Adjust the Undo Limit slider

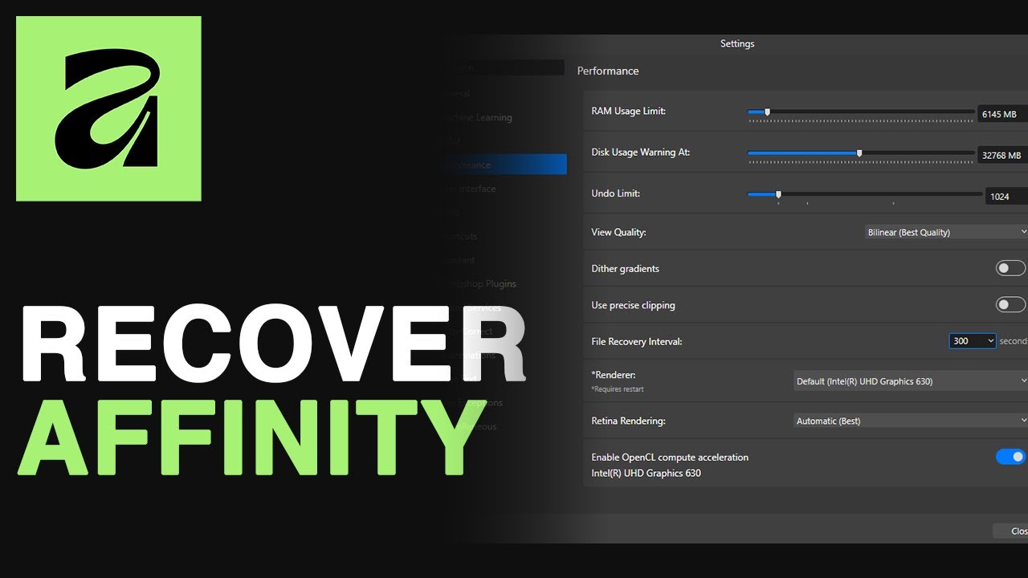coord(865,193)
